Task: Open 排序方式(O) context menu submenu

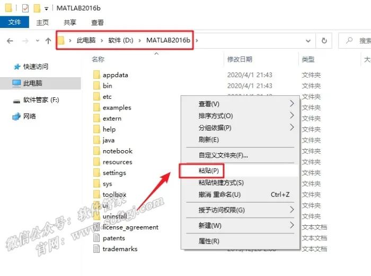Action: point(240,116)
